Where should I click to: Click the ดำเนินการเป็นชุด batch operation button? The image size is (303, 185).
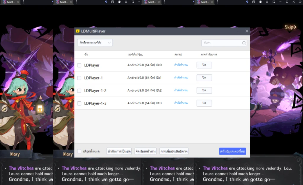[119, 151]
